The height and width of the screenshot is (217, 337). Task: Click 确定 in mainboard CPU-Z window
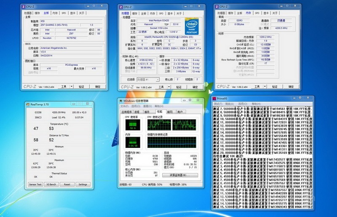[98, 86]
